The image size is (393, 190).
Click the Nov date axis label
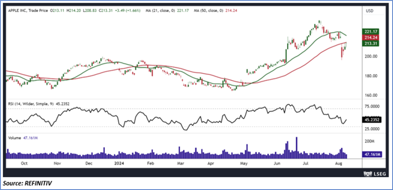[57, 163]
